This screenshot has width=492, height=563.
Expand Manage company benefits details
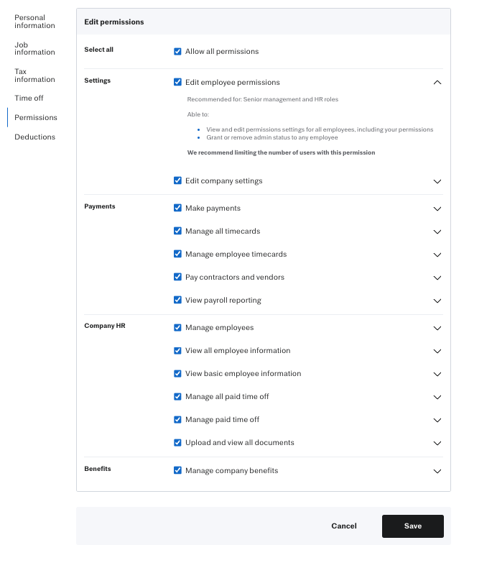pos(437,471)
